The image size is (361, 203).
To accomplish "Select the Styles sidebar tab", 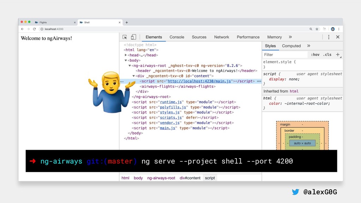I will point(270,46).
